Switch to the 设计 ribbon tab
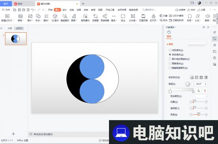 pos(65,10)
